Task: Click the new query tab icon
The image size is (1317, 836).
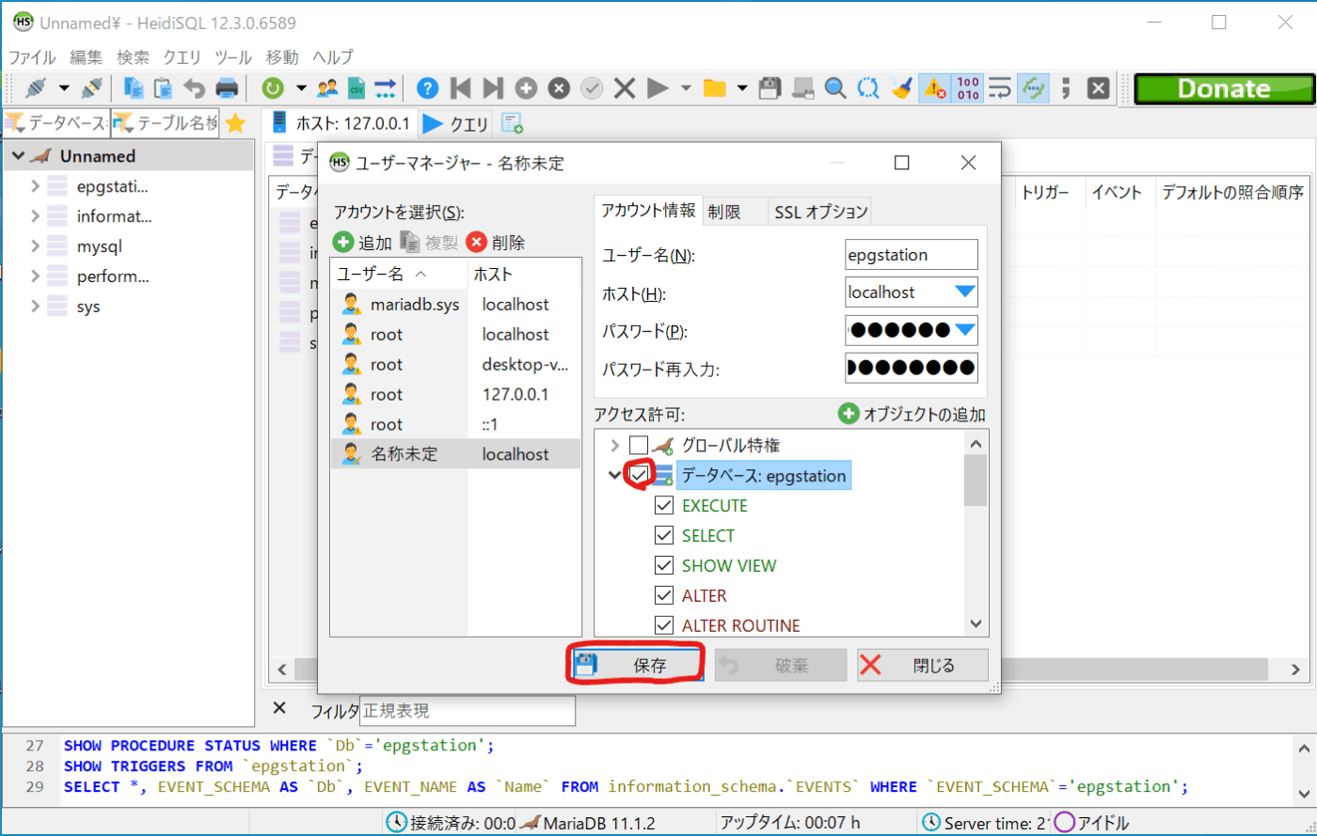Action: pos(513,123)
